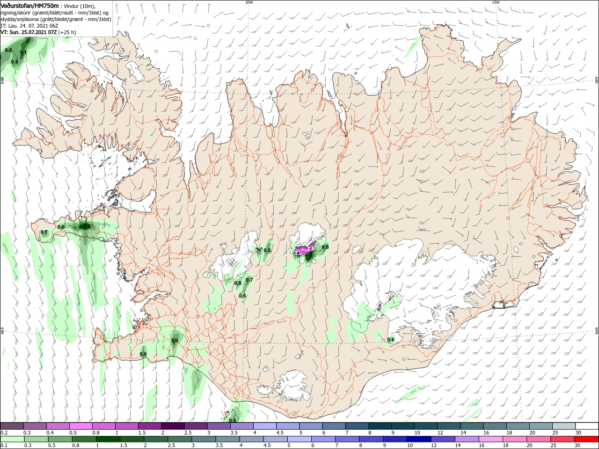Viewport: 599px width, 449px height.
Task: Click the 0.1 label on the rain scale
Action: [x=4, y=446]
